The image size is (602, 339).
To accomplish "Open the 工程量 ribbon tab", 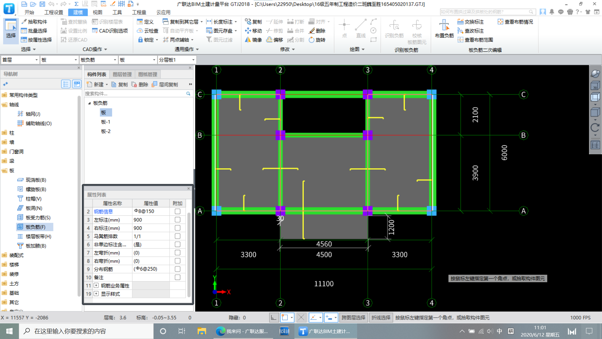I will [139, 12].
